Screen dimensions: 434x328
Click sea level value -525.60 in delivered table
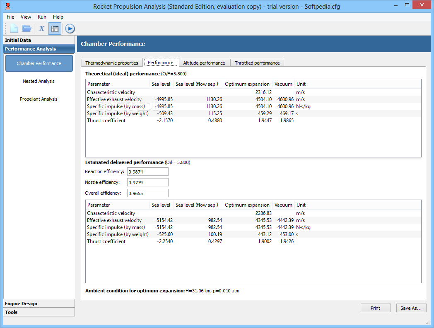tap(165, 234)
